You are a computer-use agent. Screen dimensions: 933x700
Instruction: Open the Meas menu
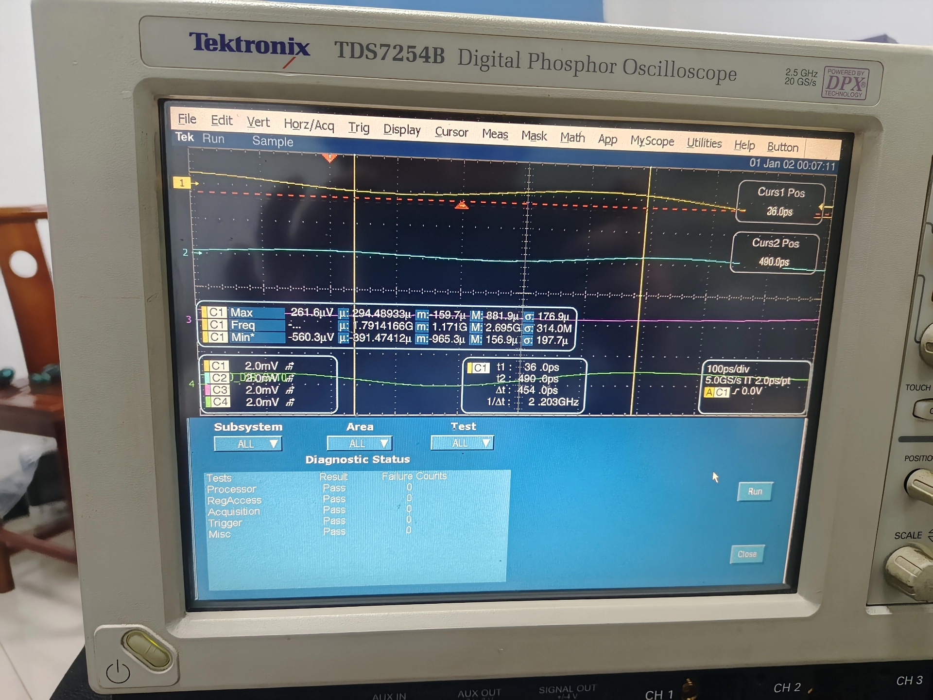pyautogui.click(x=495, y=134)
